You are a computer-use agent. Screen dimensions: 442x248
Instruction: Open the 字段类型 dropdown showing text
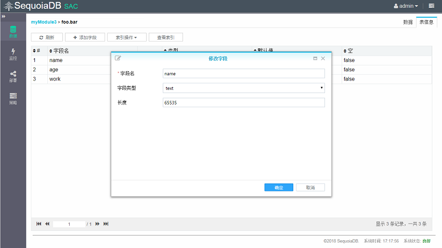point(244,88)
